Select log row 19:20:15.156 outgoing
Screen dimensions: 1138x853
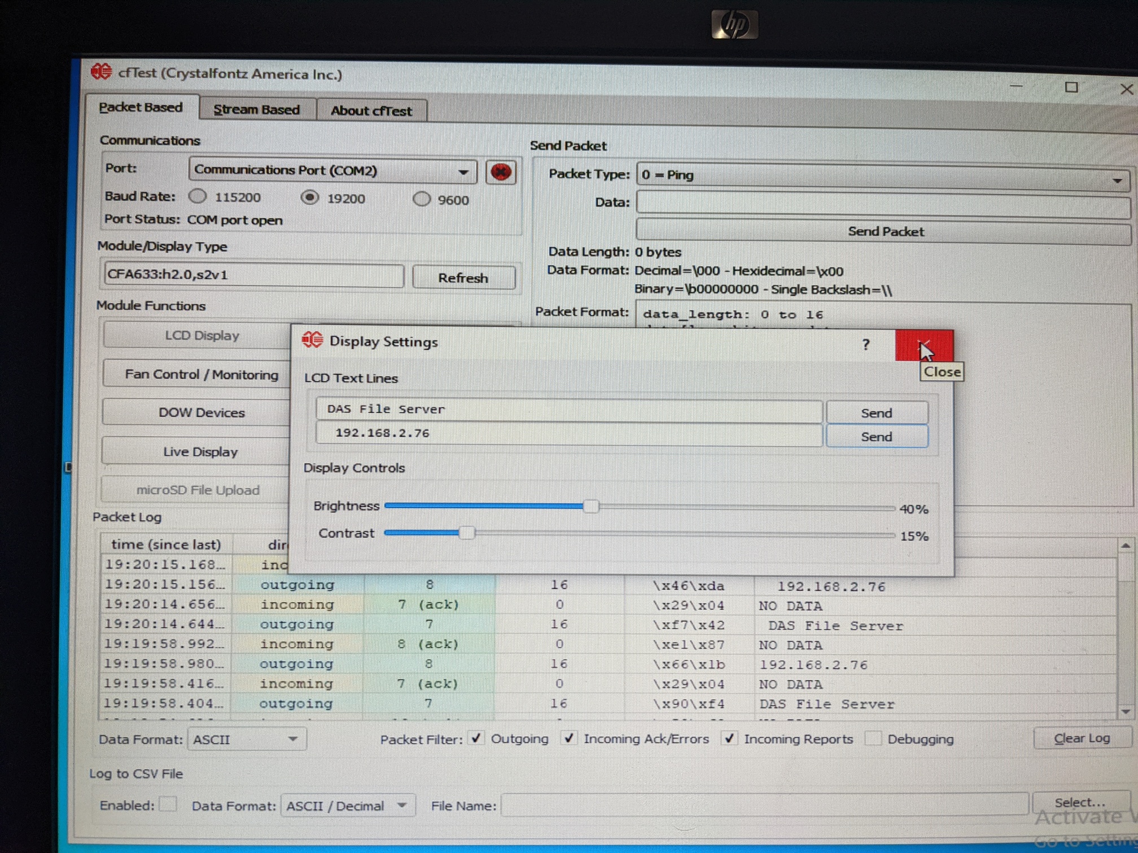click(x=609, y=585)
